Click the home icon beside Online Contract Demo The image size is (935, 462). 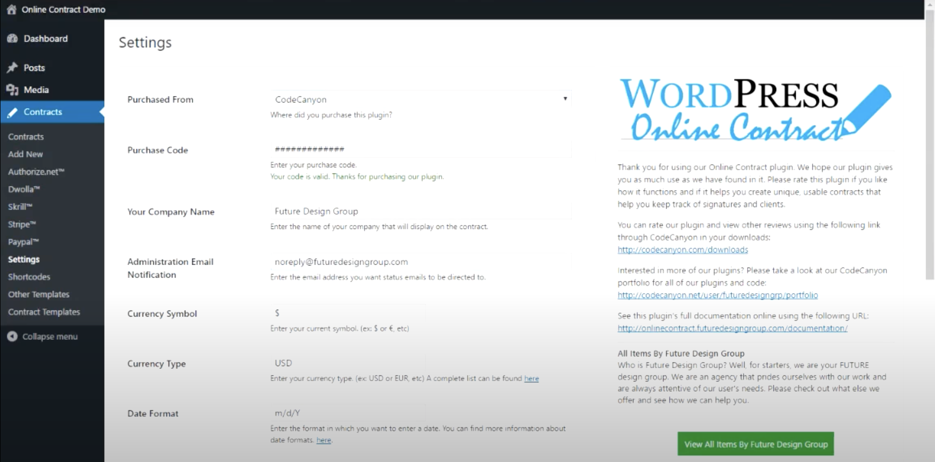click(12, 9)
